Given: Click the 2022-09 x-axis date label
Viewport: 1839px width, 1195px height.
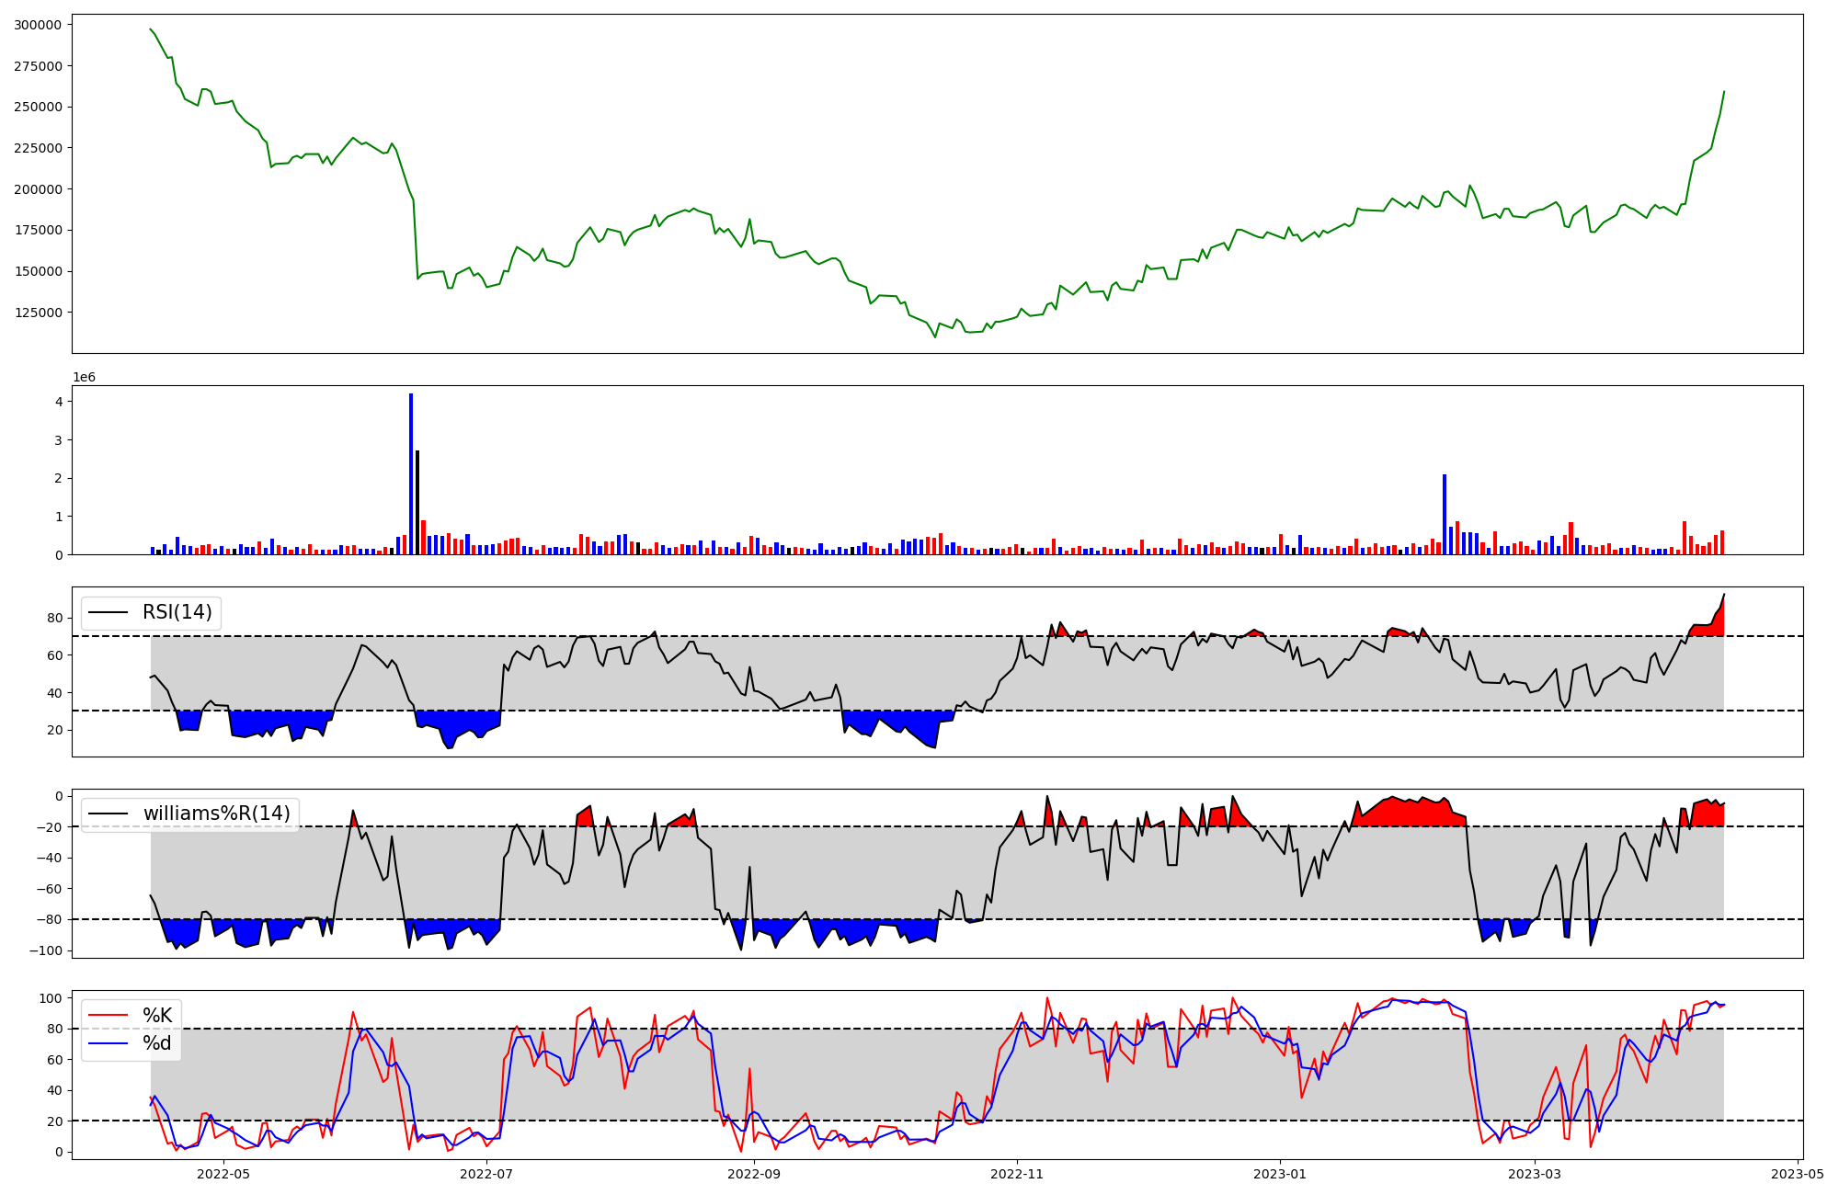Looking at the screenshot, I should (754, 1174).
